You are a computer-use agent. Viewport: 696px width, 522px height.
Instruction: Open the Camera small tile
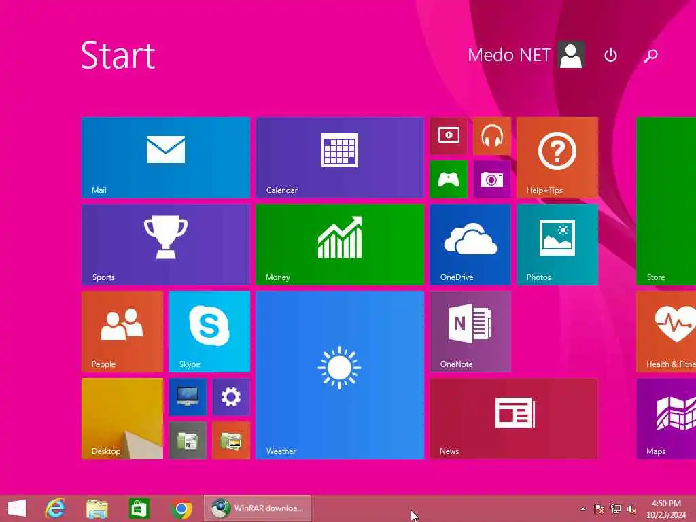pyautogui.click(x=492, y=179)
